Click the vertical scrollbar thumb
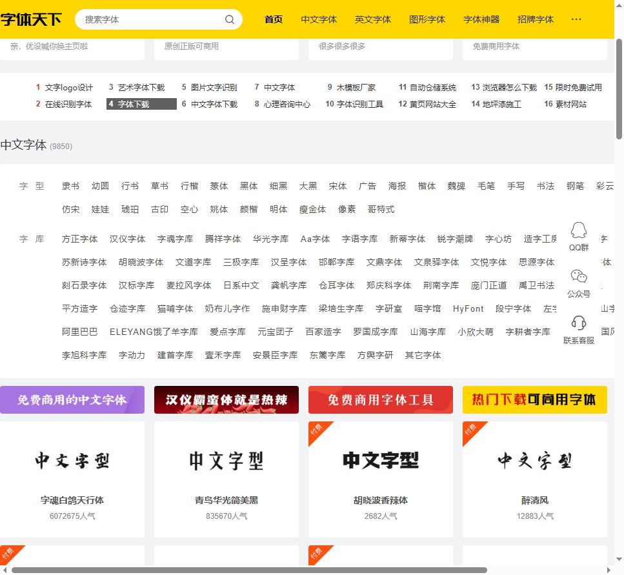Screen dimensions: 624x575 [x=619, y=89]
